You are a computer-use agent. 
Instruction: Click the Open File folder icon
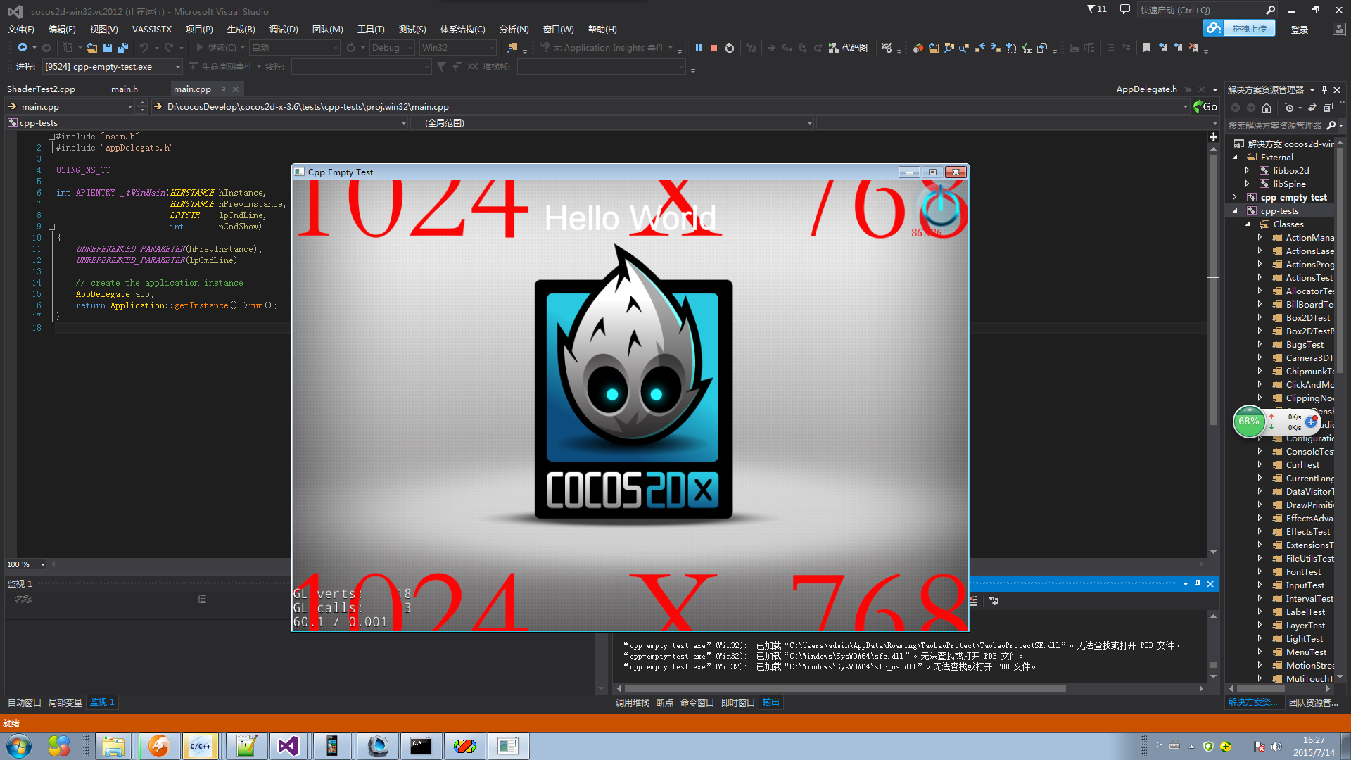coord(92,48)
